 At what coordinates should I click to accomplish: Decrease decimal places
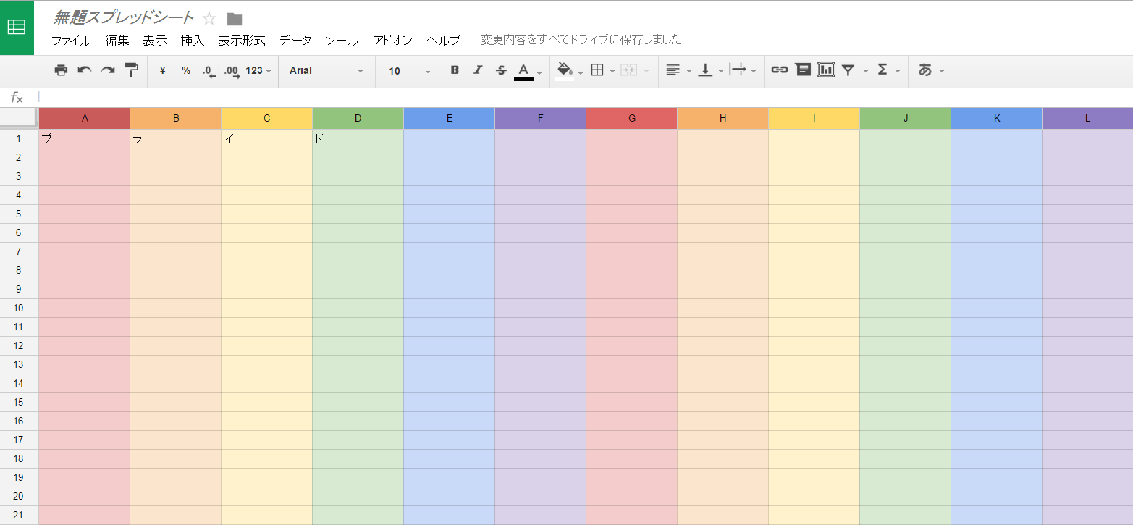coord(209,71)
